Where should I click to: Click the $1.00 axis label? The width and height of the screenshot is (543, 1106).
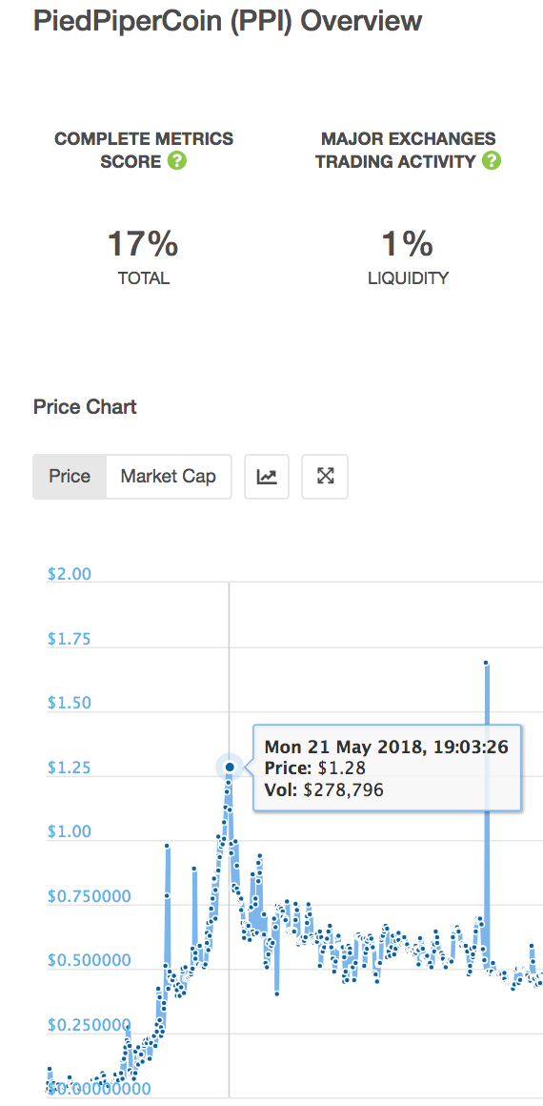(70, 831)
